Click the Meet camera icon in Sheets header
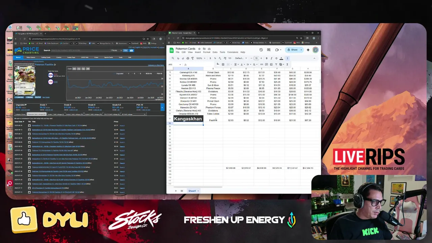The width and height of the screenshot is (432, 243). tap(277, 50)
